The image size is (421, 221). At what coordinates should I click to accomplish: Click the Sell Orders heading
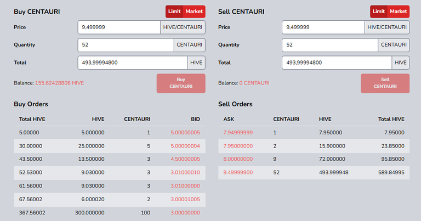coord(235,104)
